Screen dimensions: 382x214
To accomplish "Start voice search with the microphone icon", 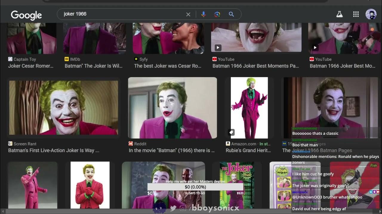I will coord(204,14).
